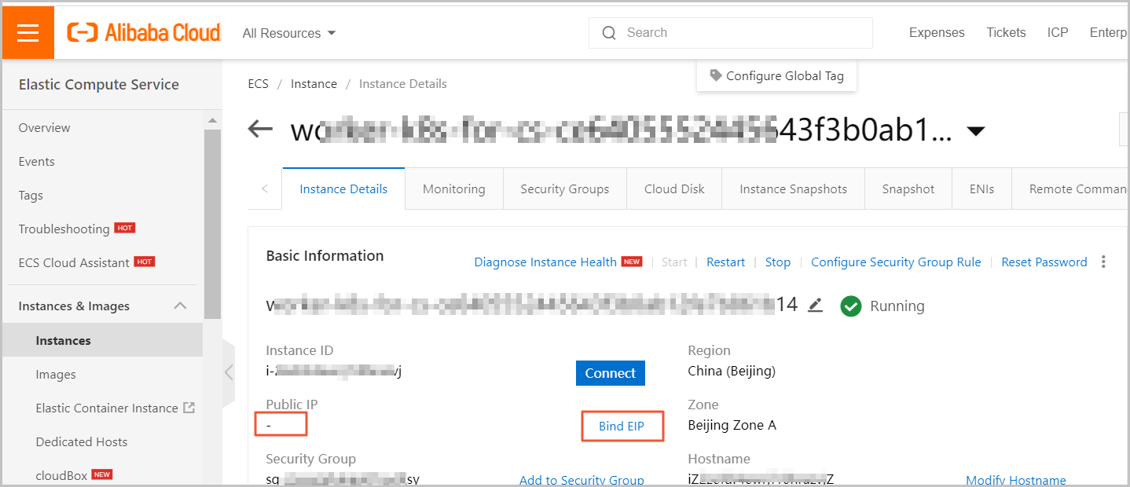Open Tickets in the top bar
Image resolution: width=1130 pixels, height=487 pixels.
click(x=1006, y=33)
